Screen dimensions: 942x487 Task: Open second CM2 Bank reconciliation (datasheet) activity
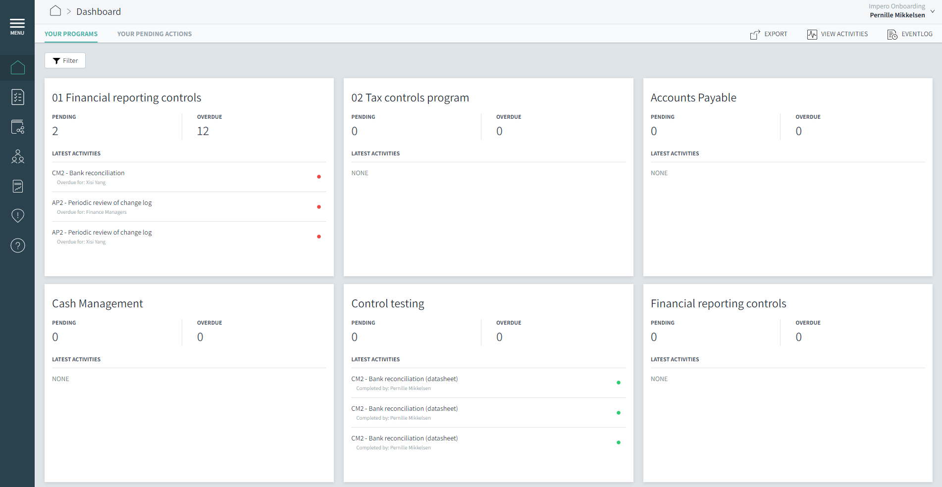tap(488, 413)
